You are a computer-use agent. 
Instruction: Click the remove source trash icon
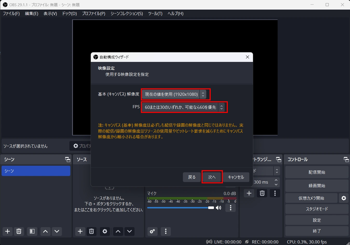91,231
